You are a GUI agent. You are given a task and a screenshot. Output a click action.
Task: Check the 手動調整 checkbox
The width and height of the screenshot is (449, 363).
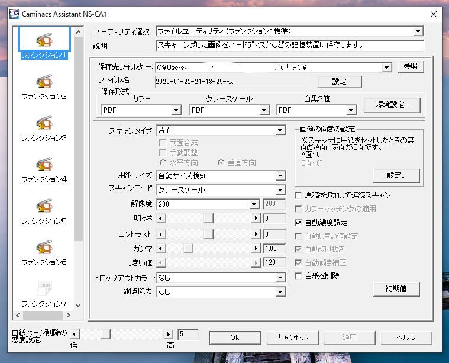163,153
